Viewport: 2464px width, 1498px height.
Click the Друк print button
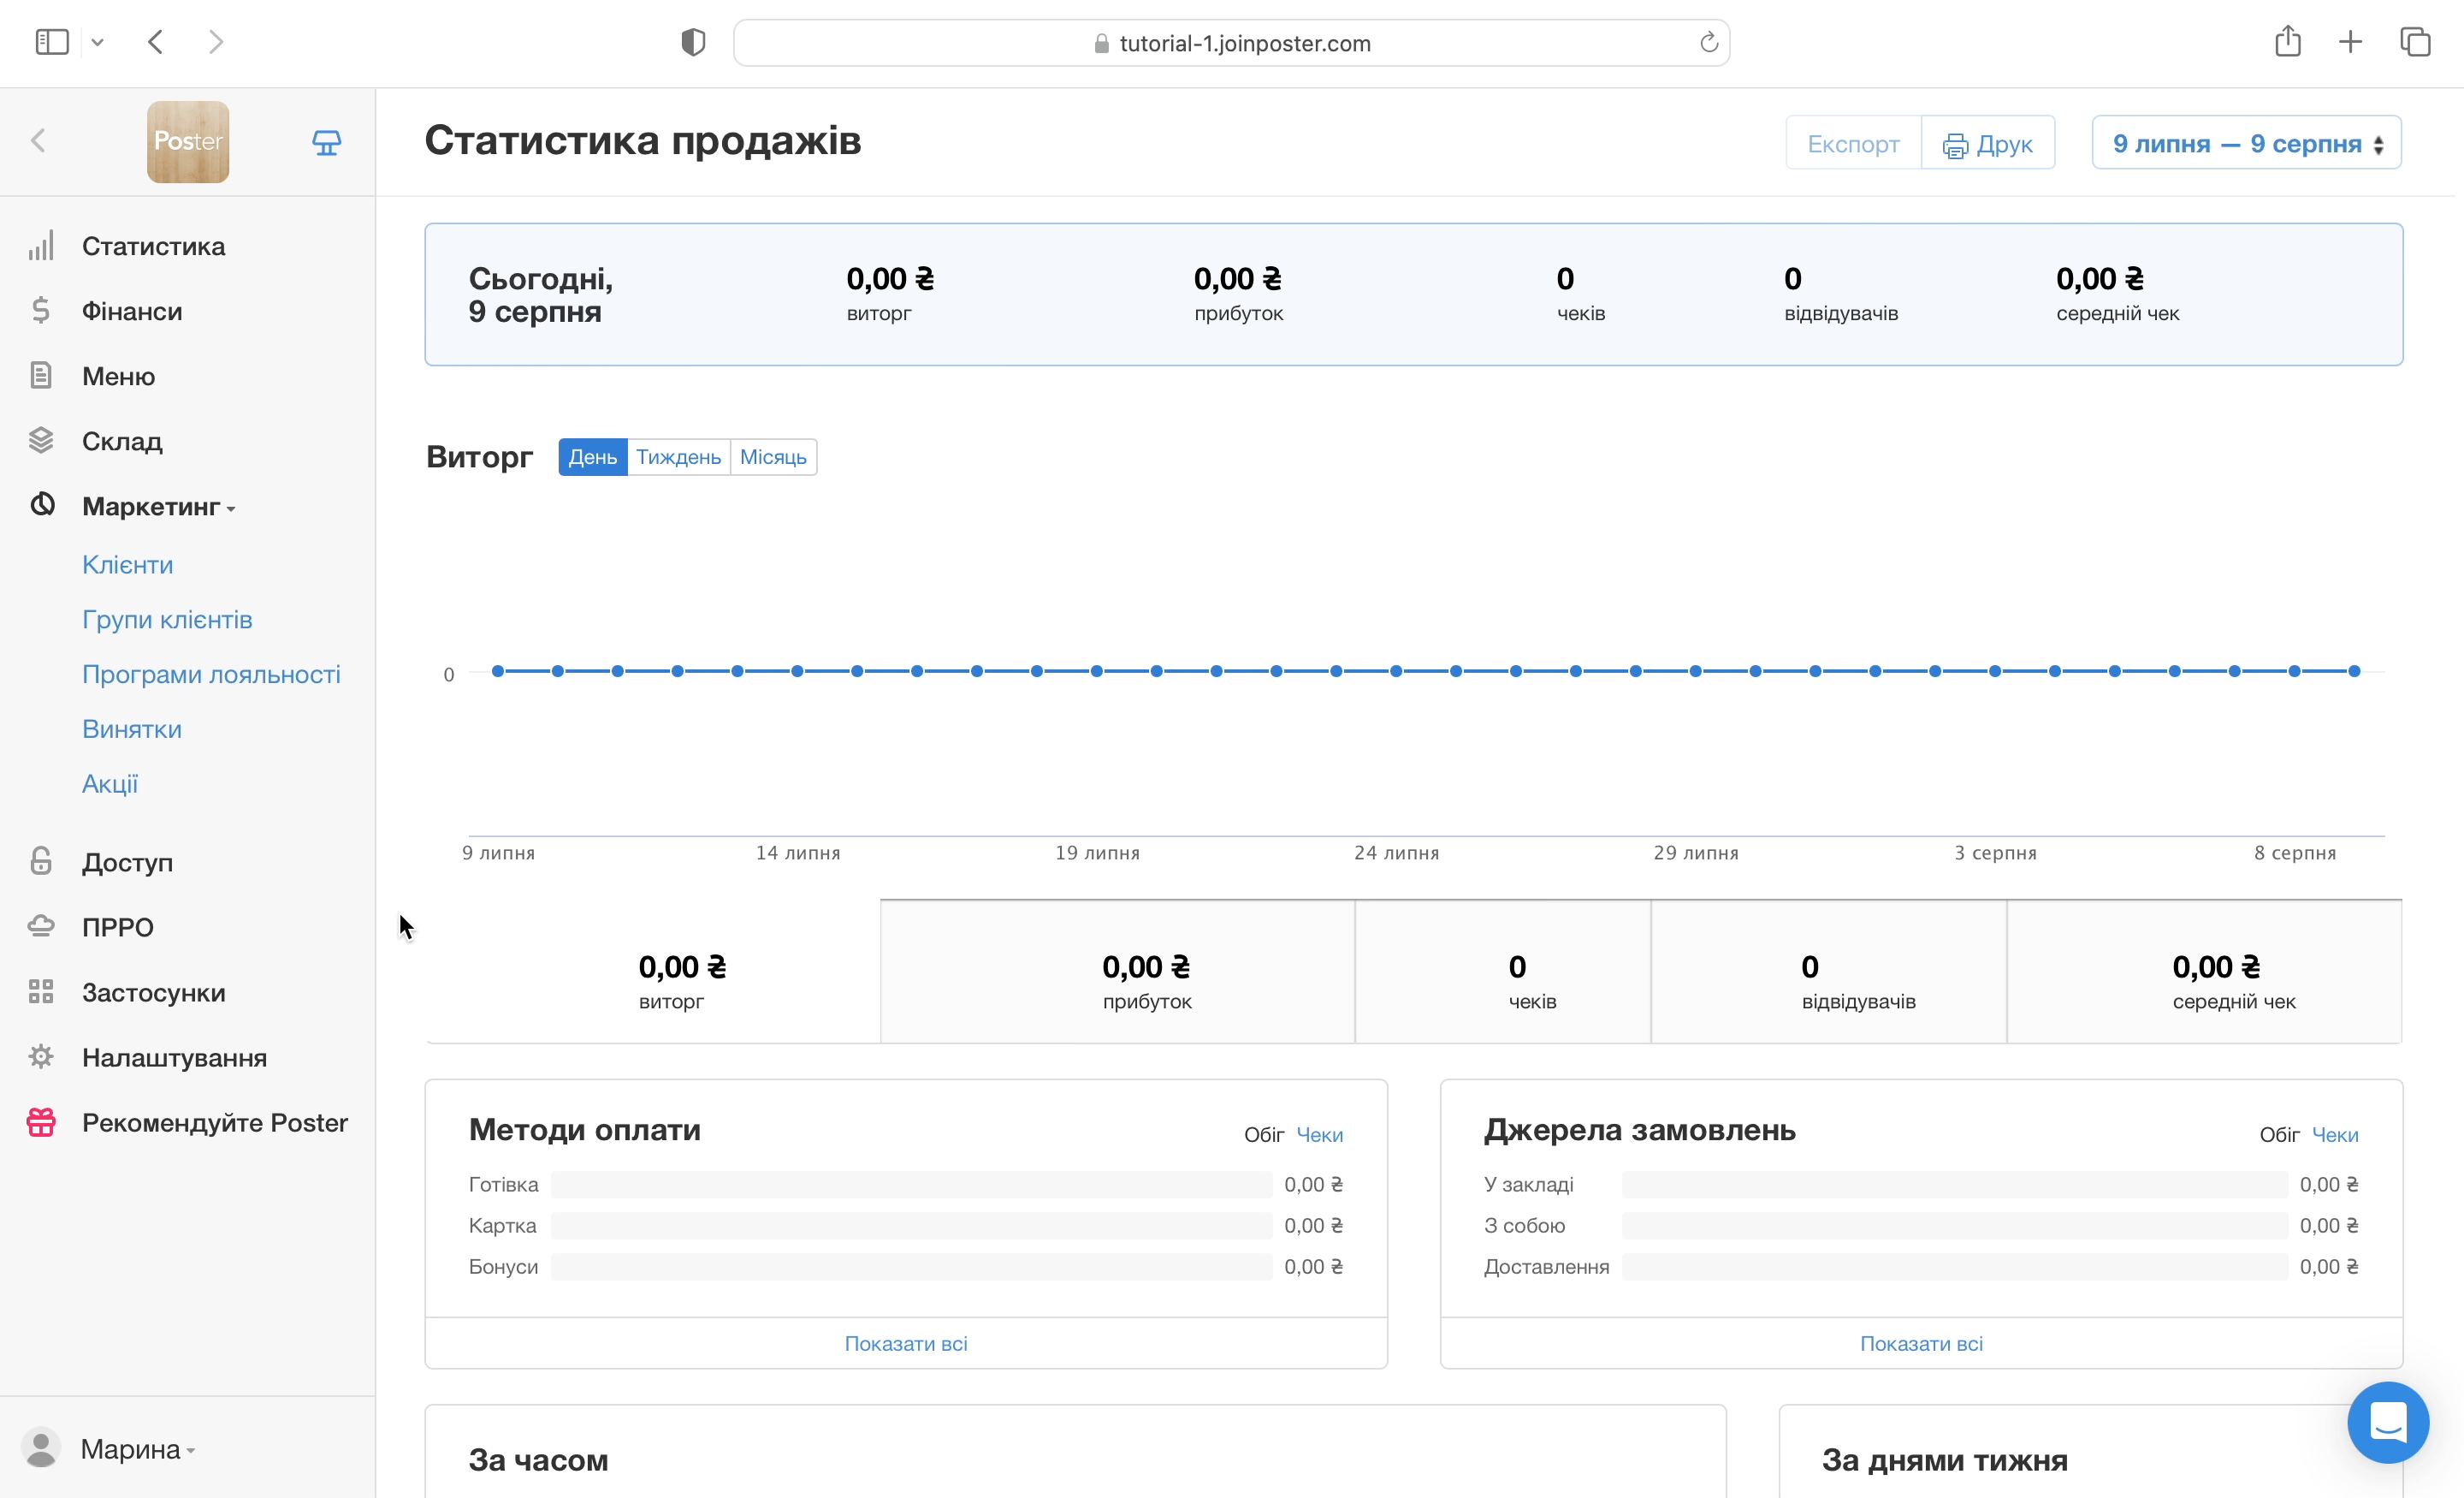tap(1987, 144)
